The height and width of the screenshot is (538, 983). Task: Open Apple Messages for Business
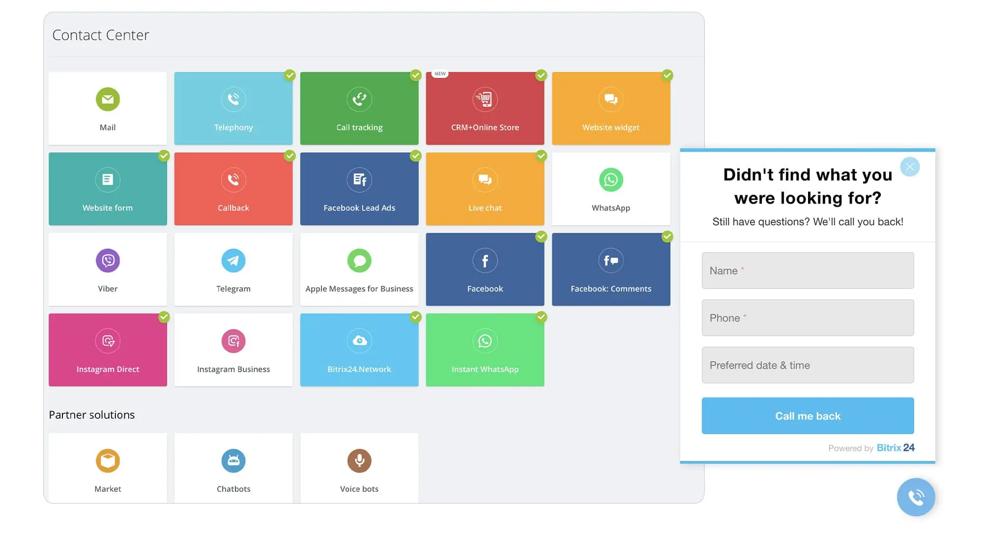[359, 269]
